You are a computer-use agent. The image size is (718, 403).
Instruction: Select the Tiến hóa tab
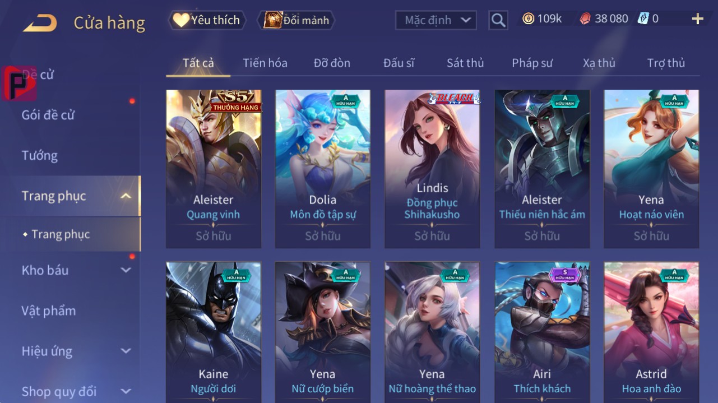coord(265,63)
